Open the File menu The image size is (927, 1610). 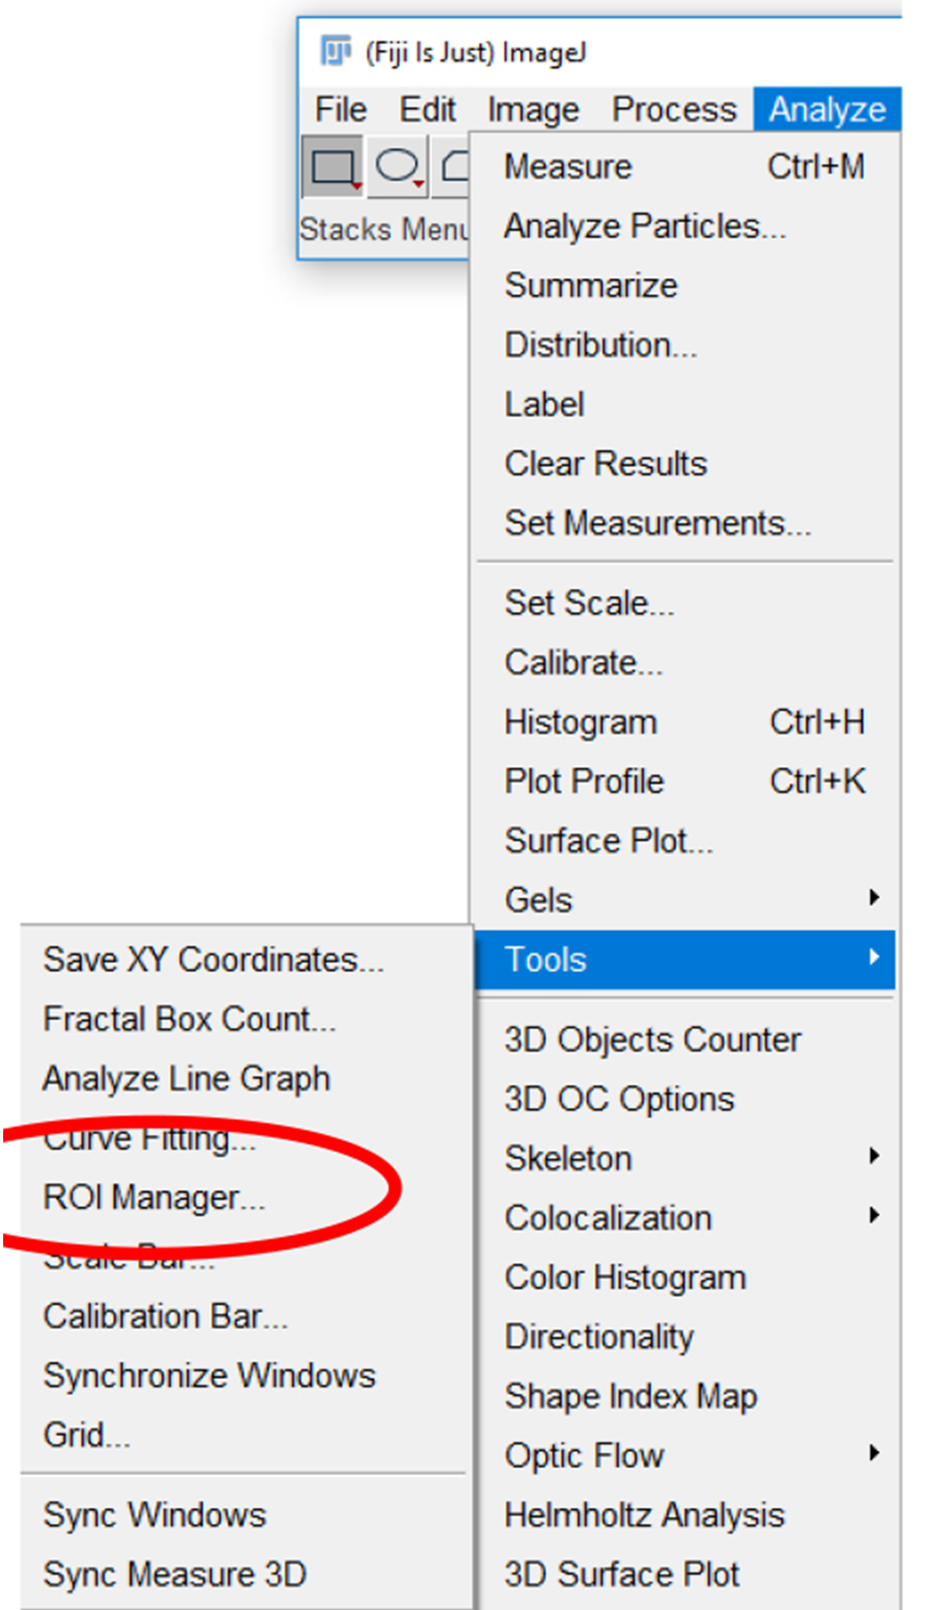click(341, 109)
